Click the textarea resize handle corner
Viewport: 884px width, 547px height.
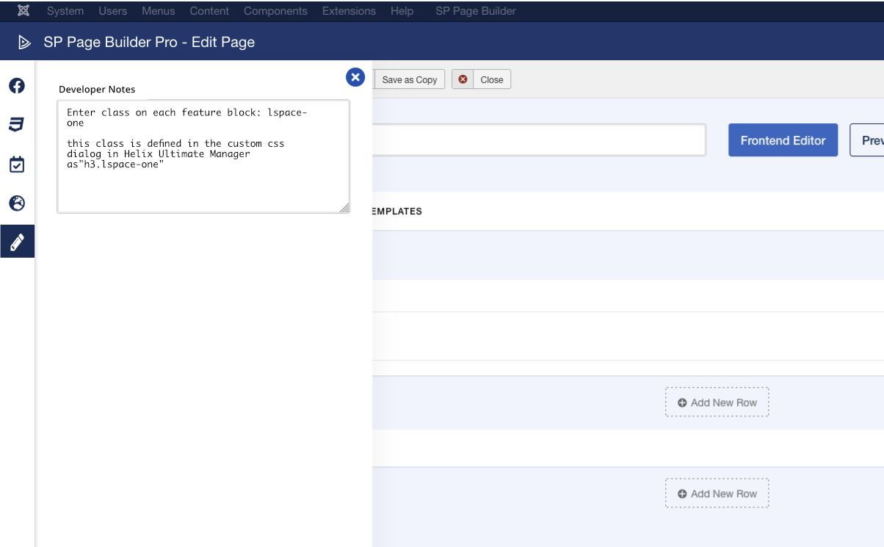(344, 209)
